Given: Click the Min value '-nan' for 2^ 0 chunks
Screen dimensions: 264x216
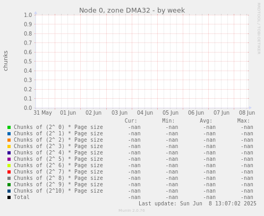Looking at the screenshot, I should [172, 127].
